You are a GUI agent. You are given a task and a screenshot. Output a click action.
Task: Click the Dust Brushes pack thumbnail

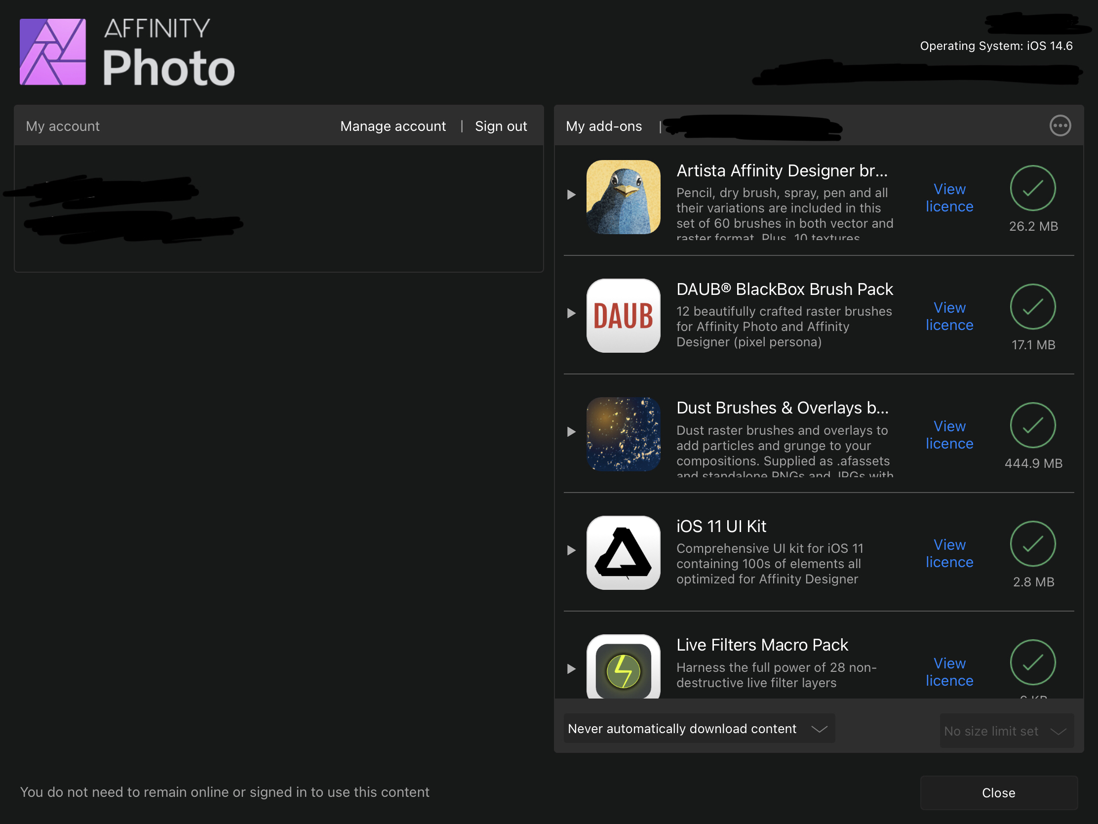coord(623,434)
